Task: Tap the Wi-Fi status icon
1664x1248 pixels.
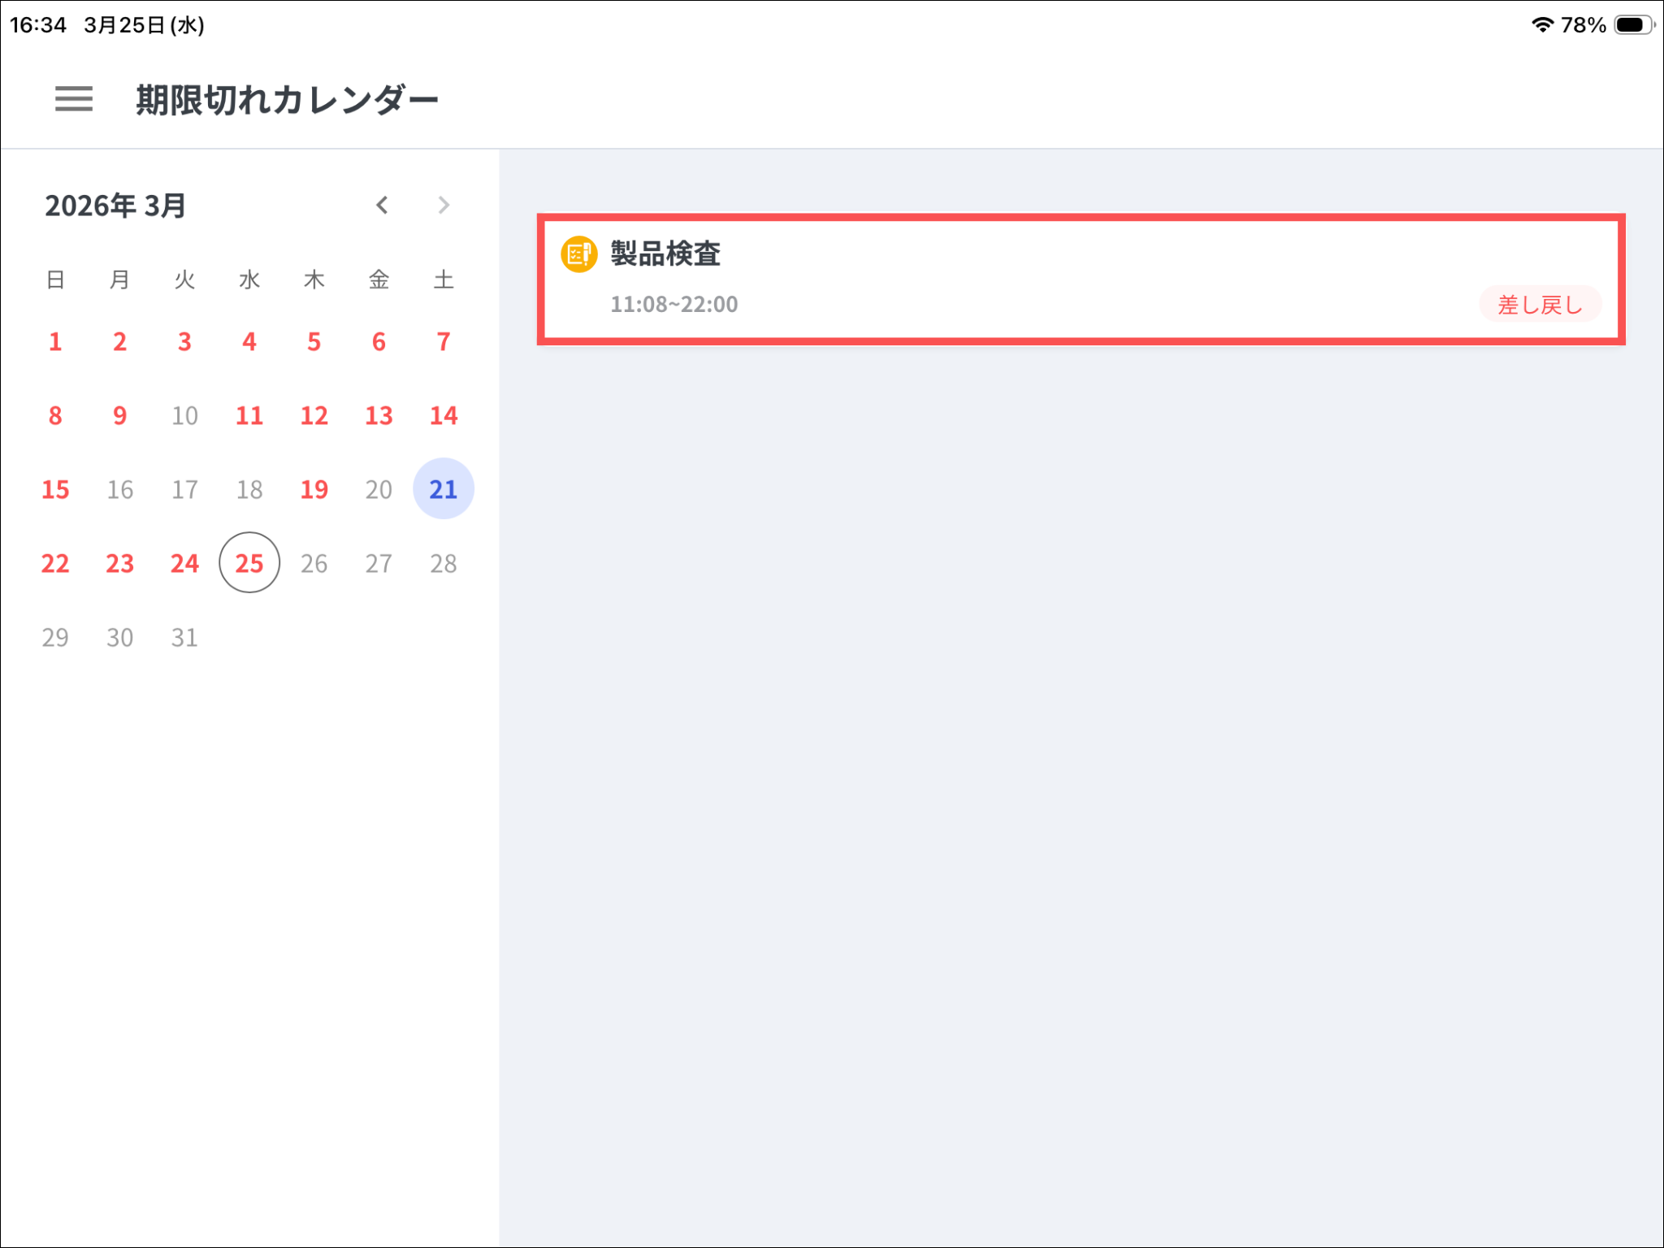Action: tap(1541, 24)
